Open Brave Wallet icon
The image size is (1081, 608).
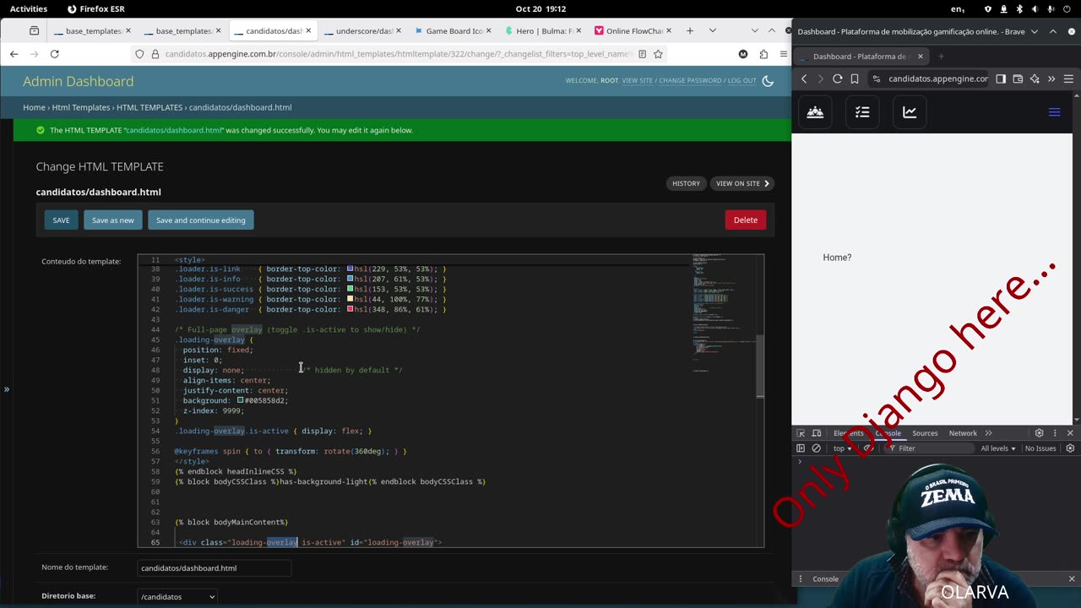pyautogui.click(x=1018, y=79)
